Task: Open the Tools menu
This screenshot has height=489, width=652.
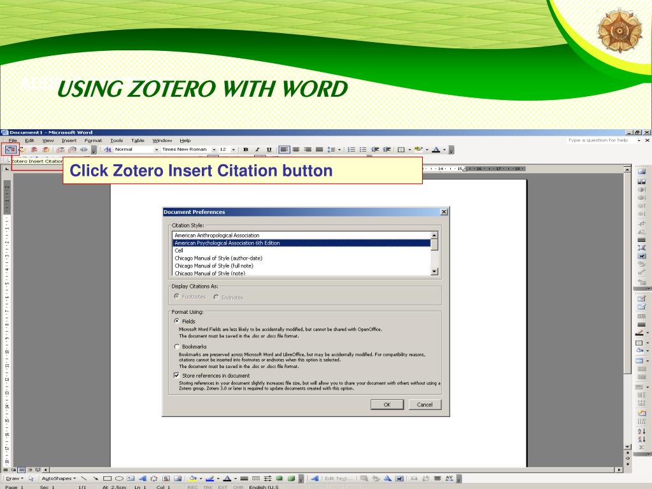Action: 117,141
